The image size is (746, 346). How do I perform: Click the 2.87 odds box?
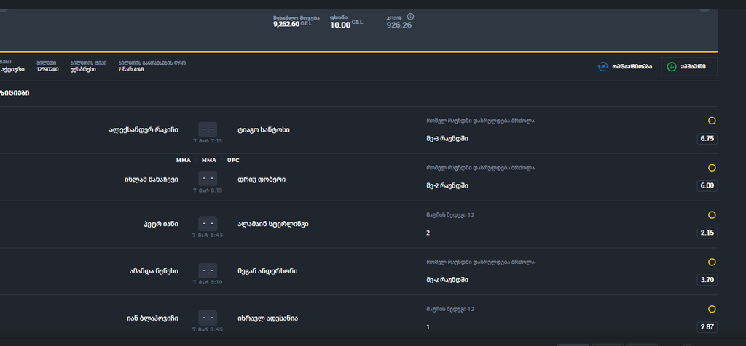707,327
